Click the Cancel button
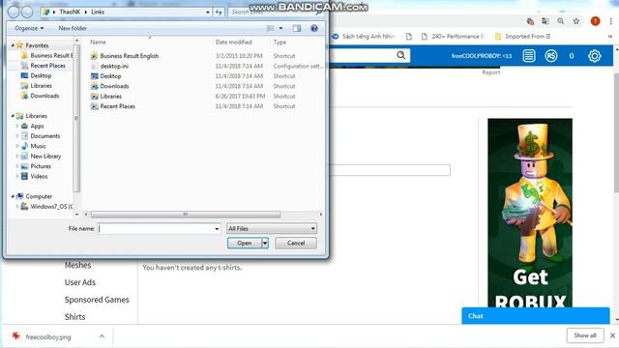 (296, 243)
